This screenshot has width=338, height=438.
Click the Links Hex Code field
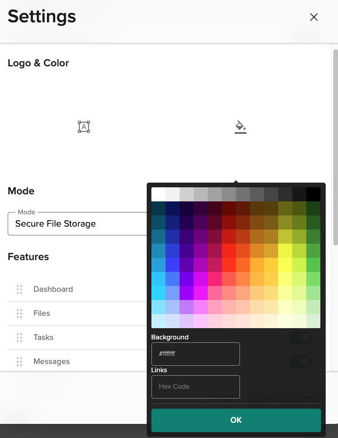pos(195,387)
